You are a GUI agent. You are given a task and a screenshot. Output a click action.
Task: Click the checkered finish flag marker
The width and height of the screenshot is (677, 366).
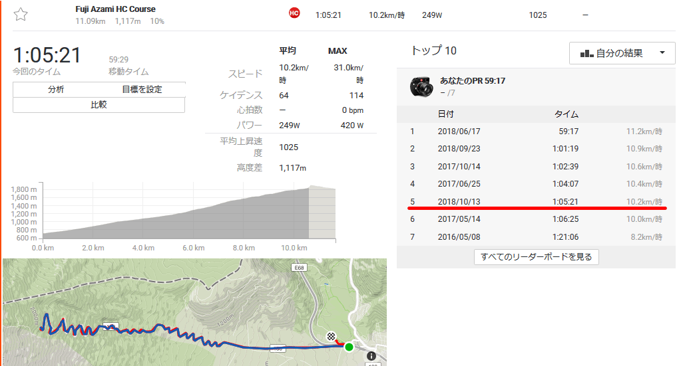tap(331, 336)
